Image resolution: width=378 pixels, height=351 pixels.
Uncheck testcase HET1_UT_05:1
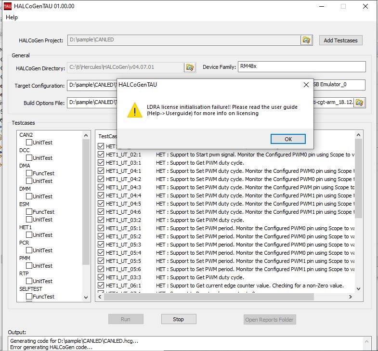(x=101, y=228)
